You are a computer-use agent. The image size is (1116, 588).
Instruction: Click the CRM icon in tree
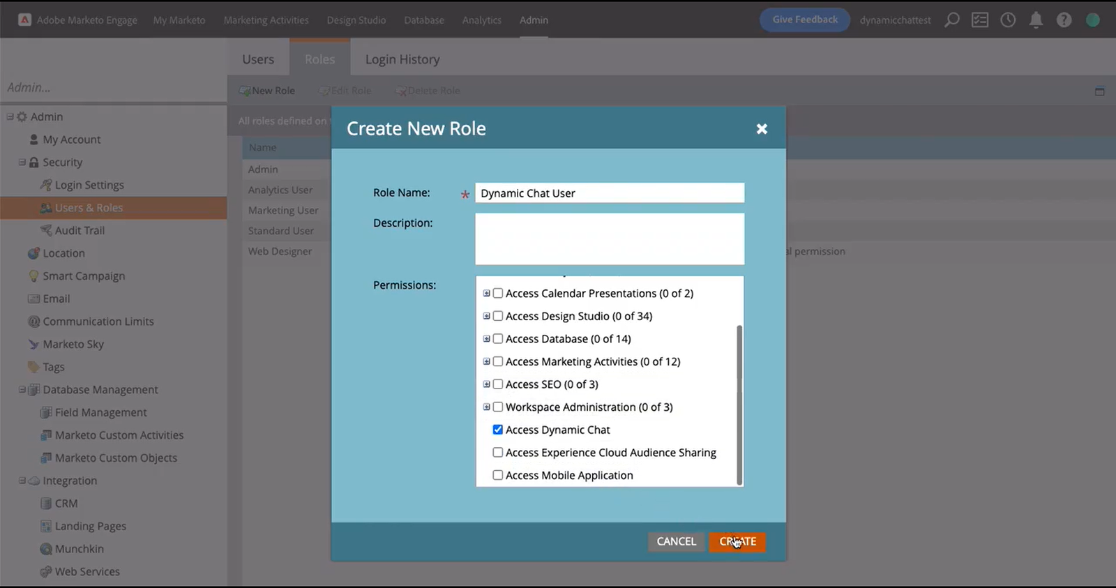click(46, 504)
